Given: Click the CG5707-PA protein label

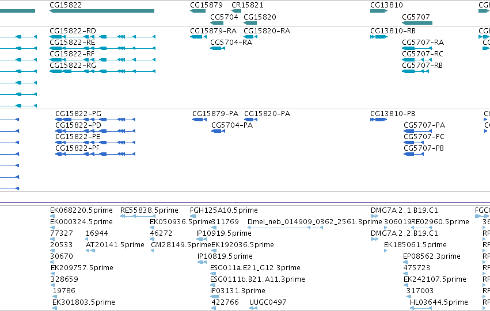Looking at the screenshot, I should click(x=424, y=125).
